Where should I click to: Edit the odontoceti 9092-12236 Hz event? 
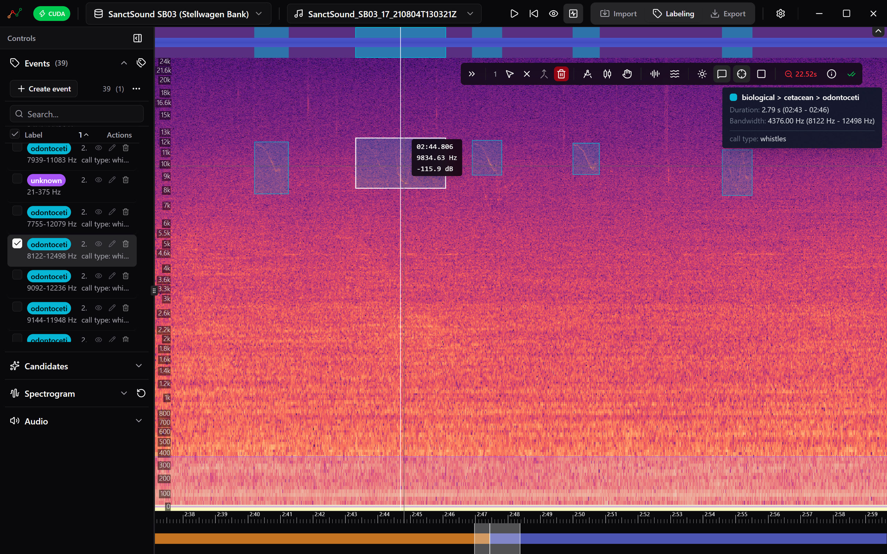point(112,276)
